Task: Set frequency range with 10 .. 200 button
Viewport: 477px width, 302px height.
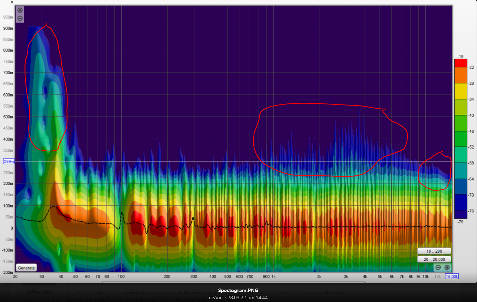Action: tap(434, 251)
